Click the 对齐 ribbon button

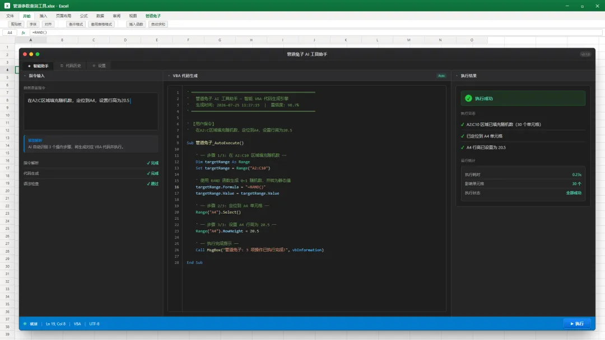click(48, 24)
